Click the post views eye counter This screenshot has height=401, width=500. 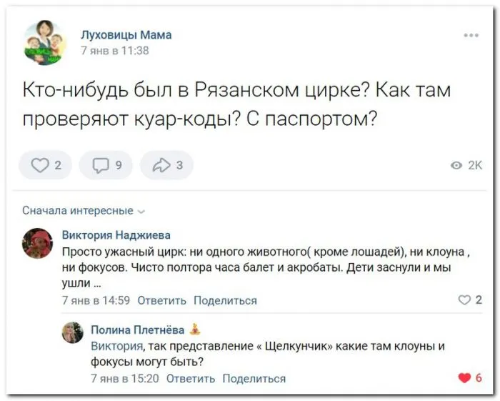click(466, 166)
